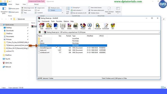Click the Explorer Up arrow button
This screenshot has height=94, width=167.
[x=11, y=19]
